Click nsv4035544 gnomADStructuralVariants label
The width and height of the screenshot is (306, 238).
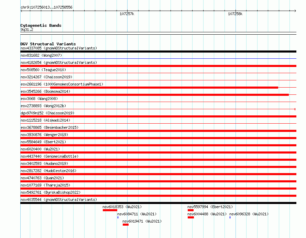(x=59, y=200)
